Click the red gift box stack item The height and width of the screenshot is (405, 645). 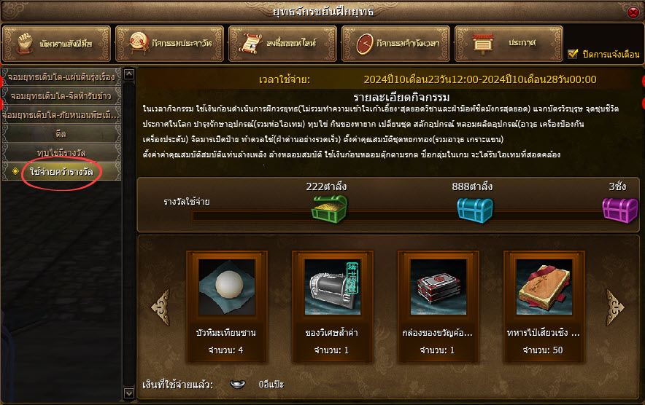coord(438,287)
